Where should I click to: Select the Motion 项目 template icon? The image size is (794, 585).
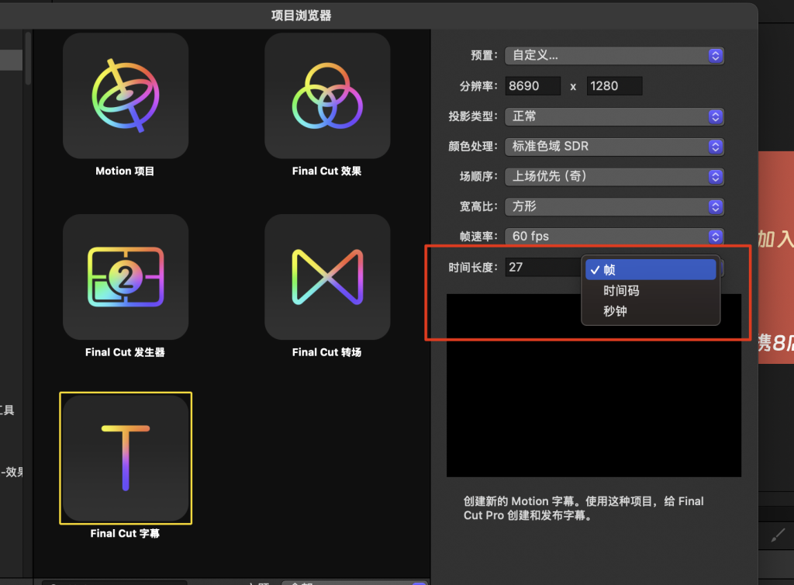tap(125, 95)
